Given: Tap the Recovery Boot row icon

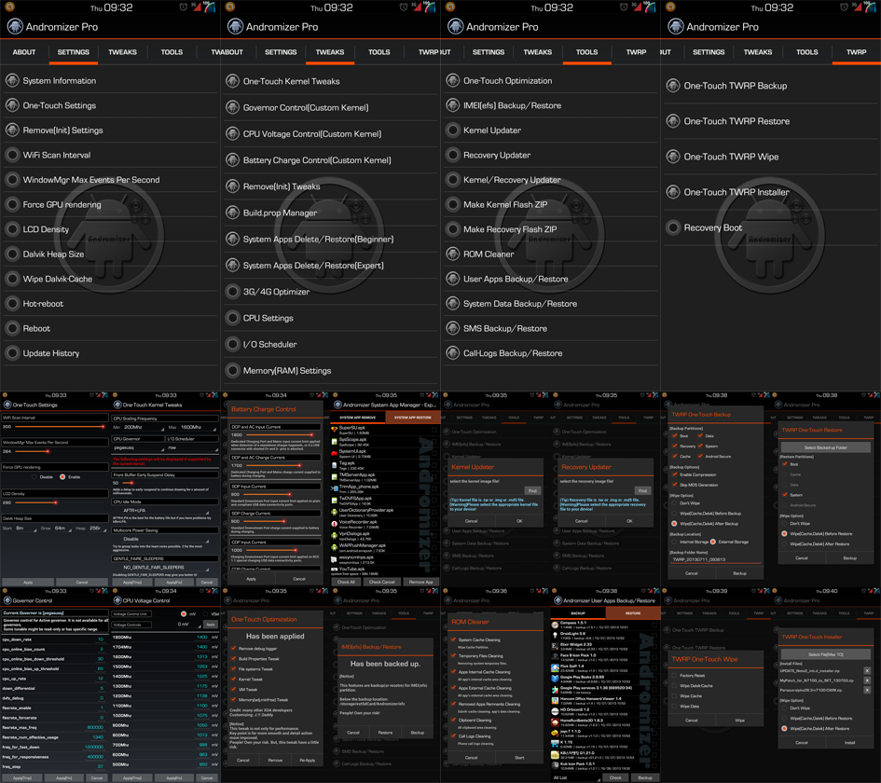Looking at the screenshot, I should click(673, 227).
